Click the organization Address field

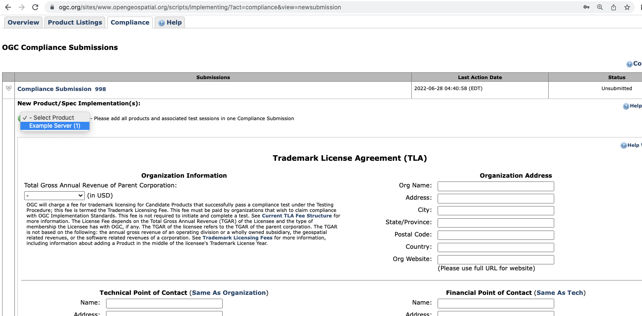[x=496, y=198]
